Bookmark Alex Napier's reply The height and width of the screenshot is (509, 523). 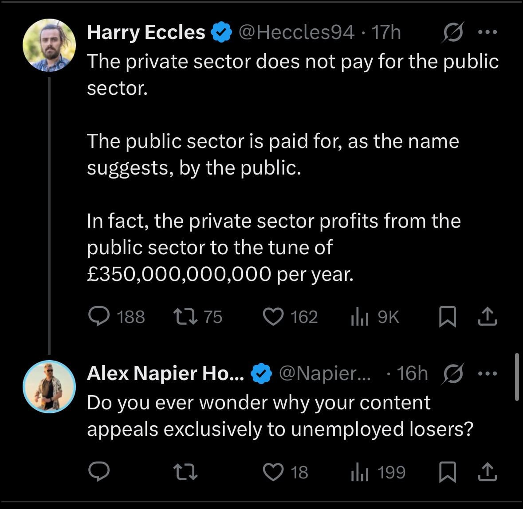(447, 472)
